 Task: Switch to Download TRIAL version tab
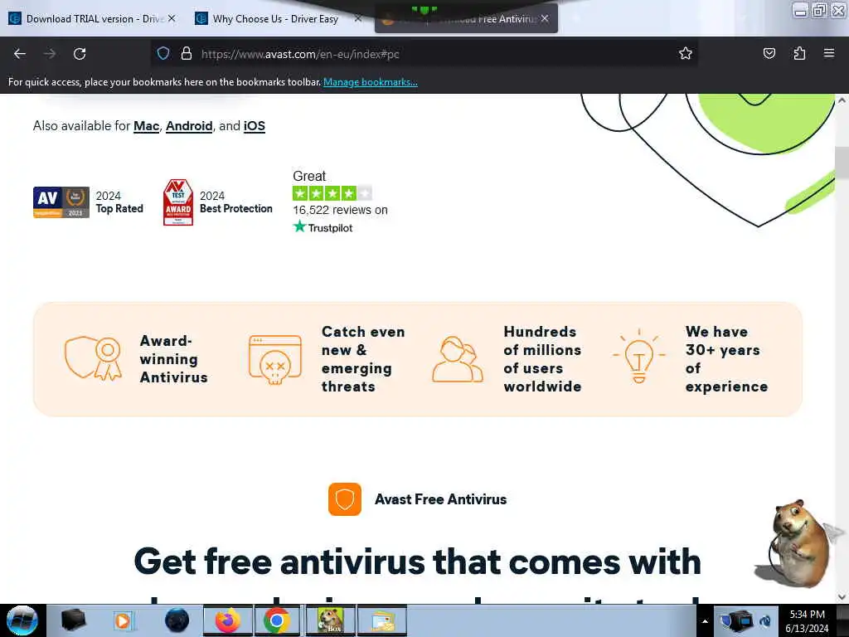[86, 19]
